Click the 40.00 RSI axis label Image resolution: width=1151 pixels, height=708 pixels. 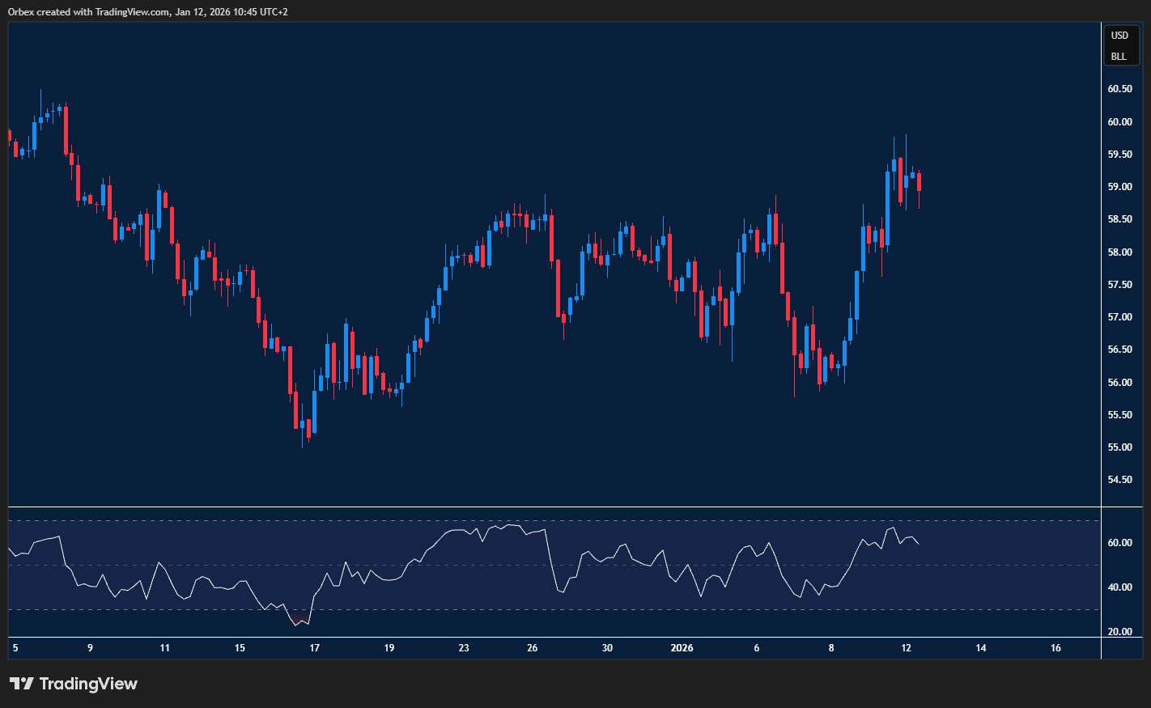[x=1119, y=587]
